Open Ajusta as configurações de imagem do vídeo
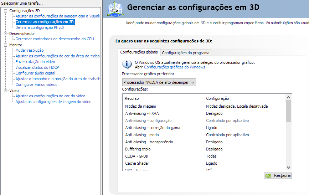This screenshot has height=195, width=309. pyautogui.click(x=53, y=102)
